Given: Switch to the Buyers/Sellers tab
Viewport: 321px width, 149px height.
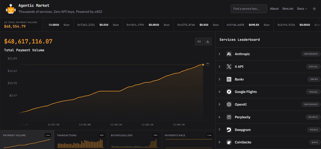Looking at the screenshot, I should click(x=135, y=140).
